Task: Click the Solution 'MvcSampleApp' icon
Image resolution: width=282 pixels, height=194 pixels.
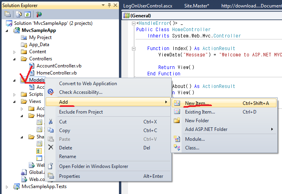Action: [9, 23]
